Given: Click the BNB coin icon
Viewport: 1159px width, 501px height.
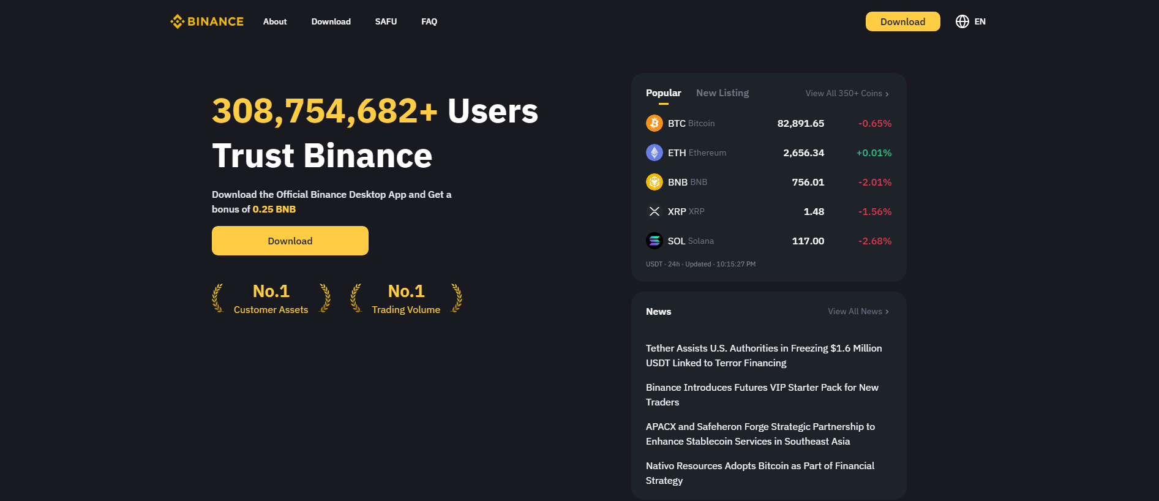Looking at the screenshot, I should 655,182.
